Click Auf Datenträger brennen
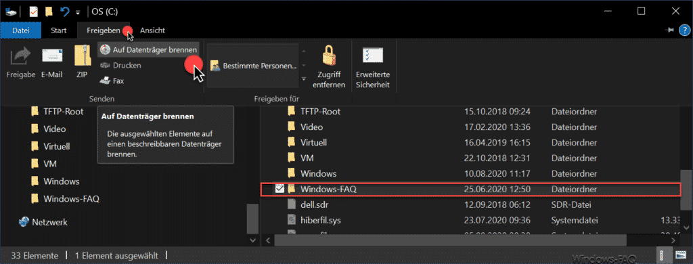693x264 pixels. (x=148, y=50)
